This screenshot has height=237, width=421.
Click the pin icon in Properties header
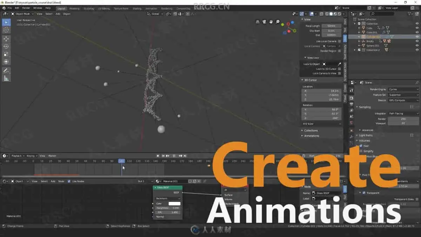click(x=417, y=83)
